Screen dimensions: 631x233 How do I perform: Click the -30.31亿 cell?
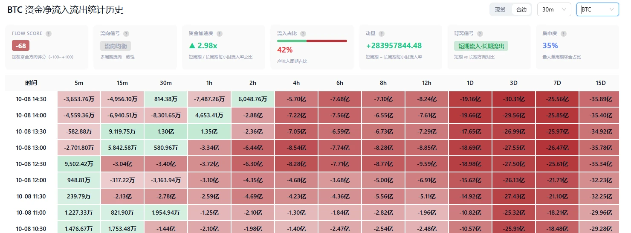514,99
